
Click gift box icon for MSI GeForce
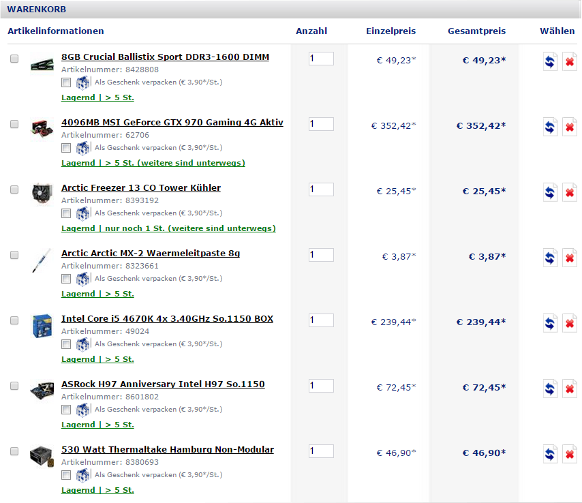click(x=83, y=148)
